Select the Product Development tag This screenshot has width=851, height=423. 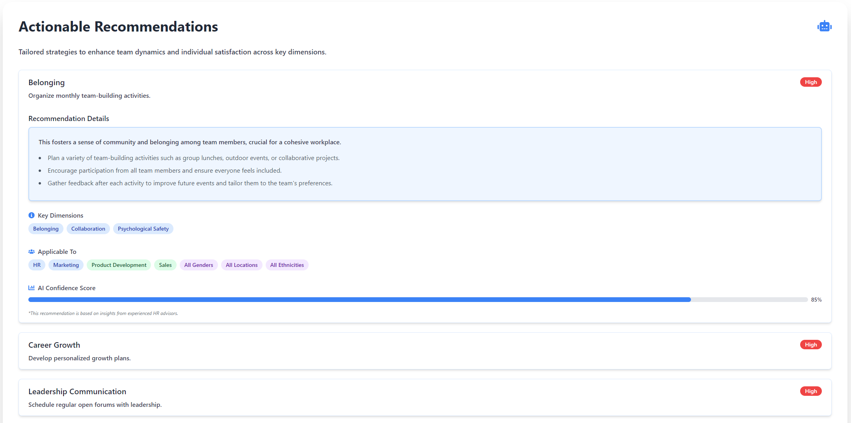[x=118, y=265]
